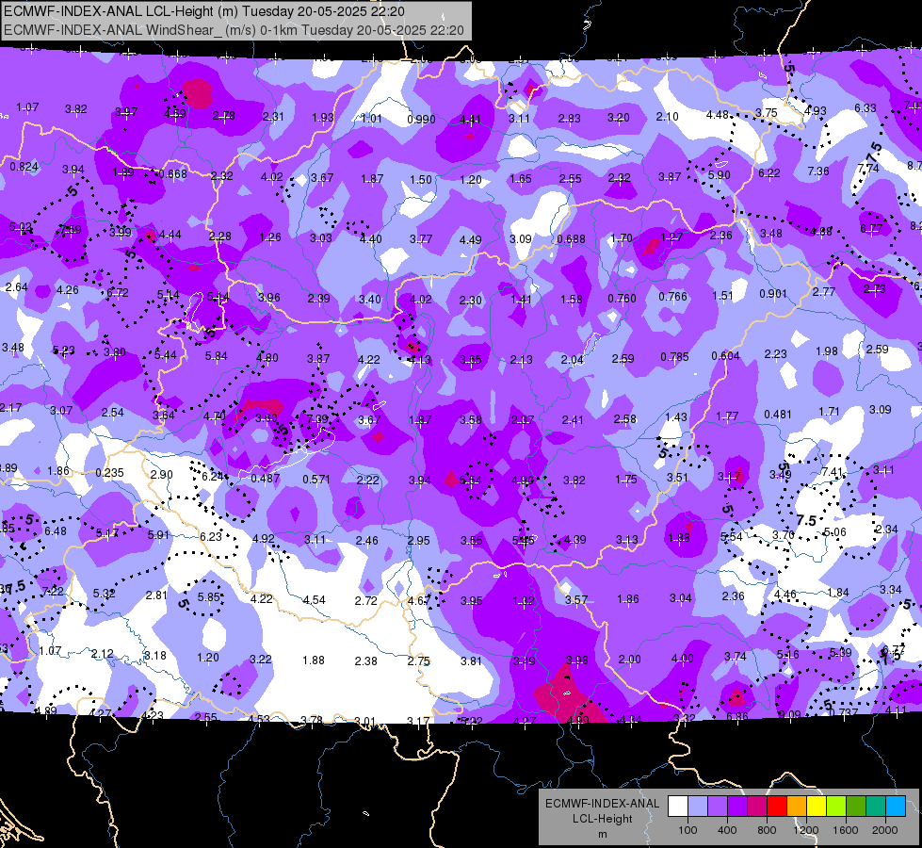The height and width of the screenshot is (848, 922).
Task: Click the legend scale label 1200
Action: (x=805, y=830)
